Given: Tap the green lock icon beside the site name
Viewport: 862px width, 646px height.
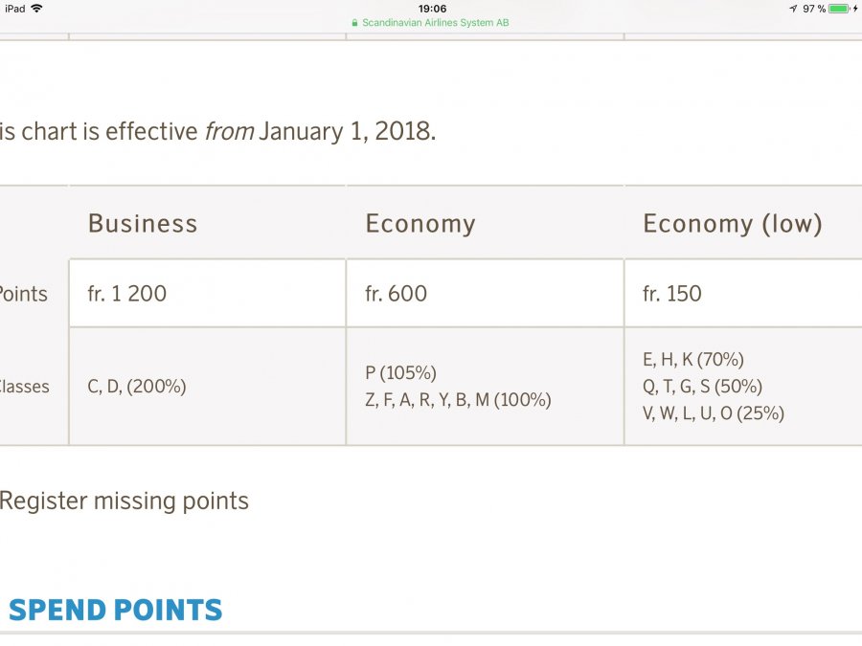Looking at the screenshot, I should pos(355,22).
